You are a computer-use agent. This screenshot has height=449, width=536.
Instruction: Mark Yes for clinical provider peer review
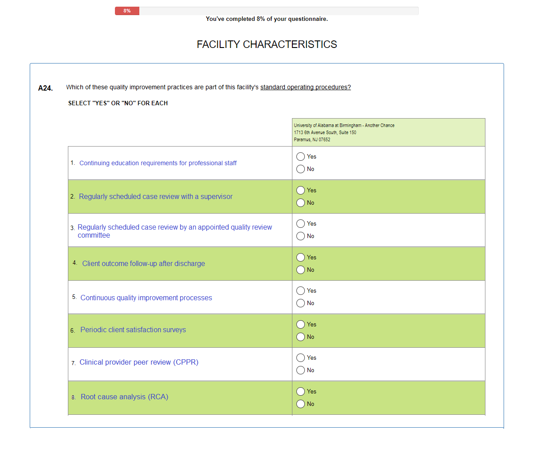pyautogui.click(x=300, y=358)
